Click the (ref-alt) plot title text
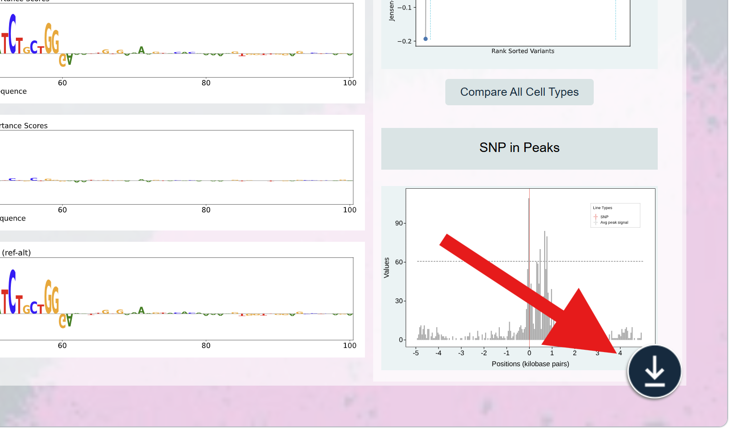734x431 pixels. pyautogui.click(x=16, y=253)
